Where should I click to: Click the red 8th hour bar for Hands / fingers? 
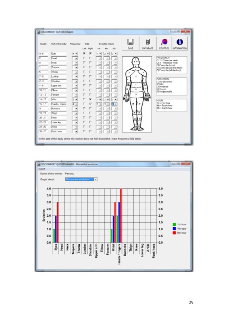click(121, 216)
